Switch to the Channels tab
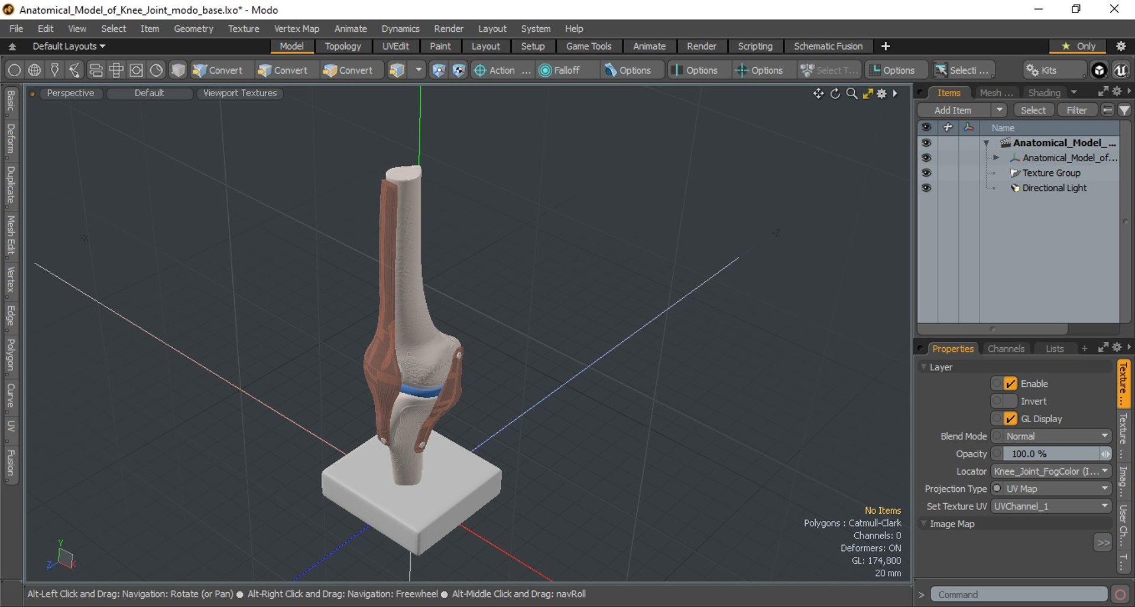Screen dimensions: 1135x607 pyautogui.click(x=1006, y=348)
